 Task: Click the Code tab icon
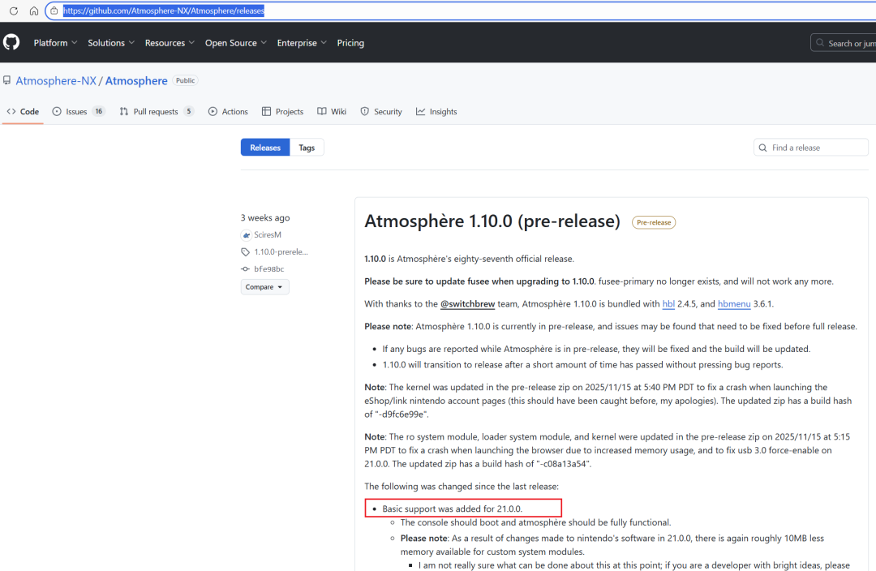click(11, 111)
